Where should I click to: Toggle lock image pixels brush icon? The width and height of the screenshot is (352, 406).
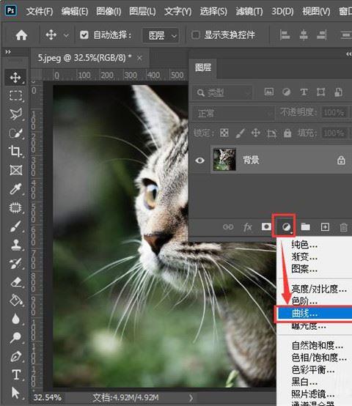[240, 133]
